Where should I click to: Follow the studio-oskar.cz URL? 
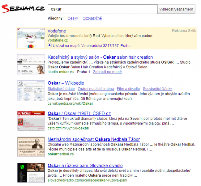click(61, 72)
